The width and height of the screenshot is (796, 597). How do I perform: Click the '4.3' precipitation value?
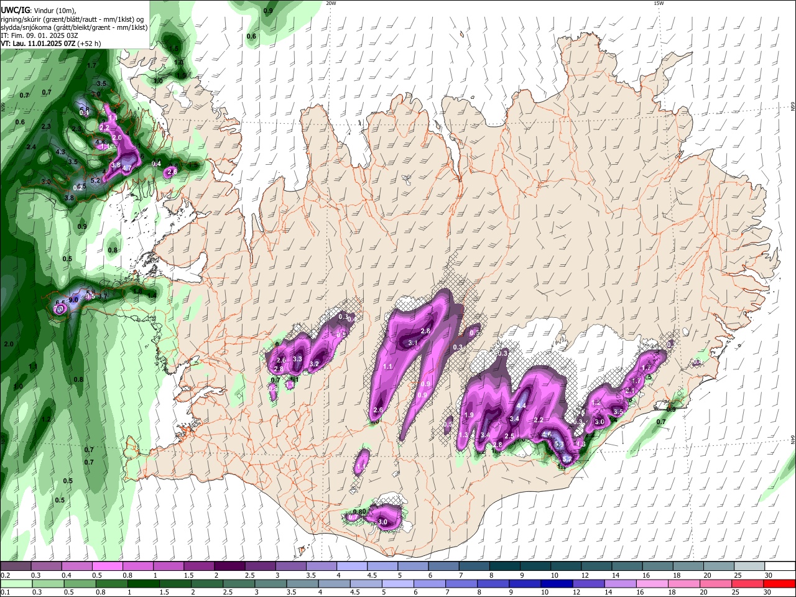pyautogui.click(x=60, y=152)
